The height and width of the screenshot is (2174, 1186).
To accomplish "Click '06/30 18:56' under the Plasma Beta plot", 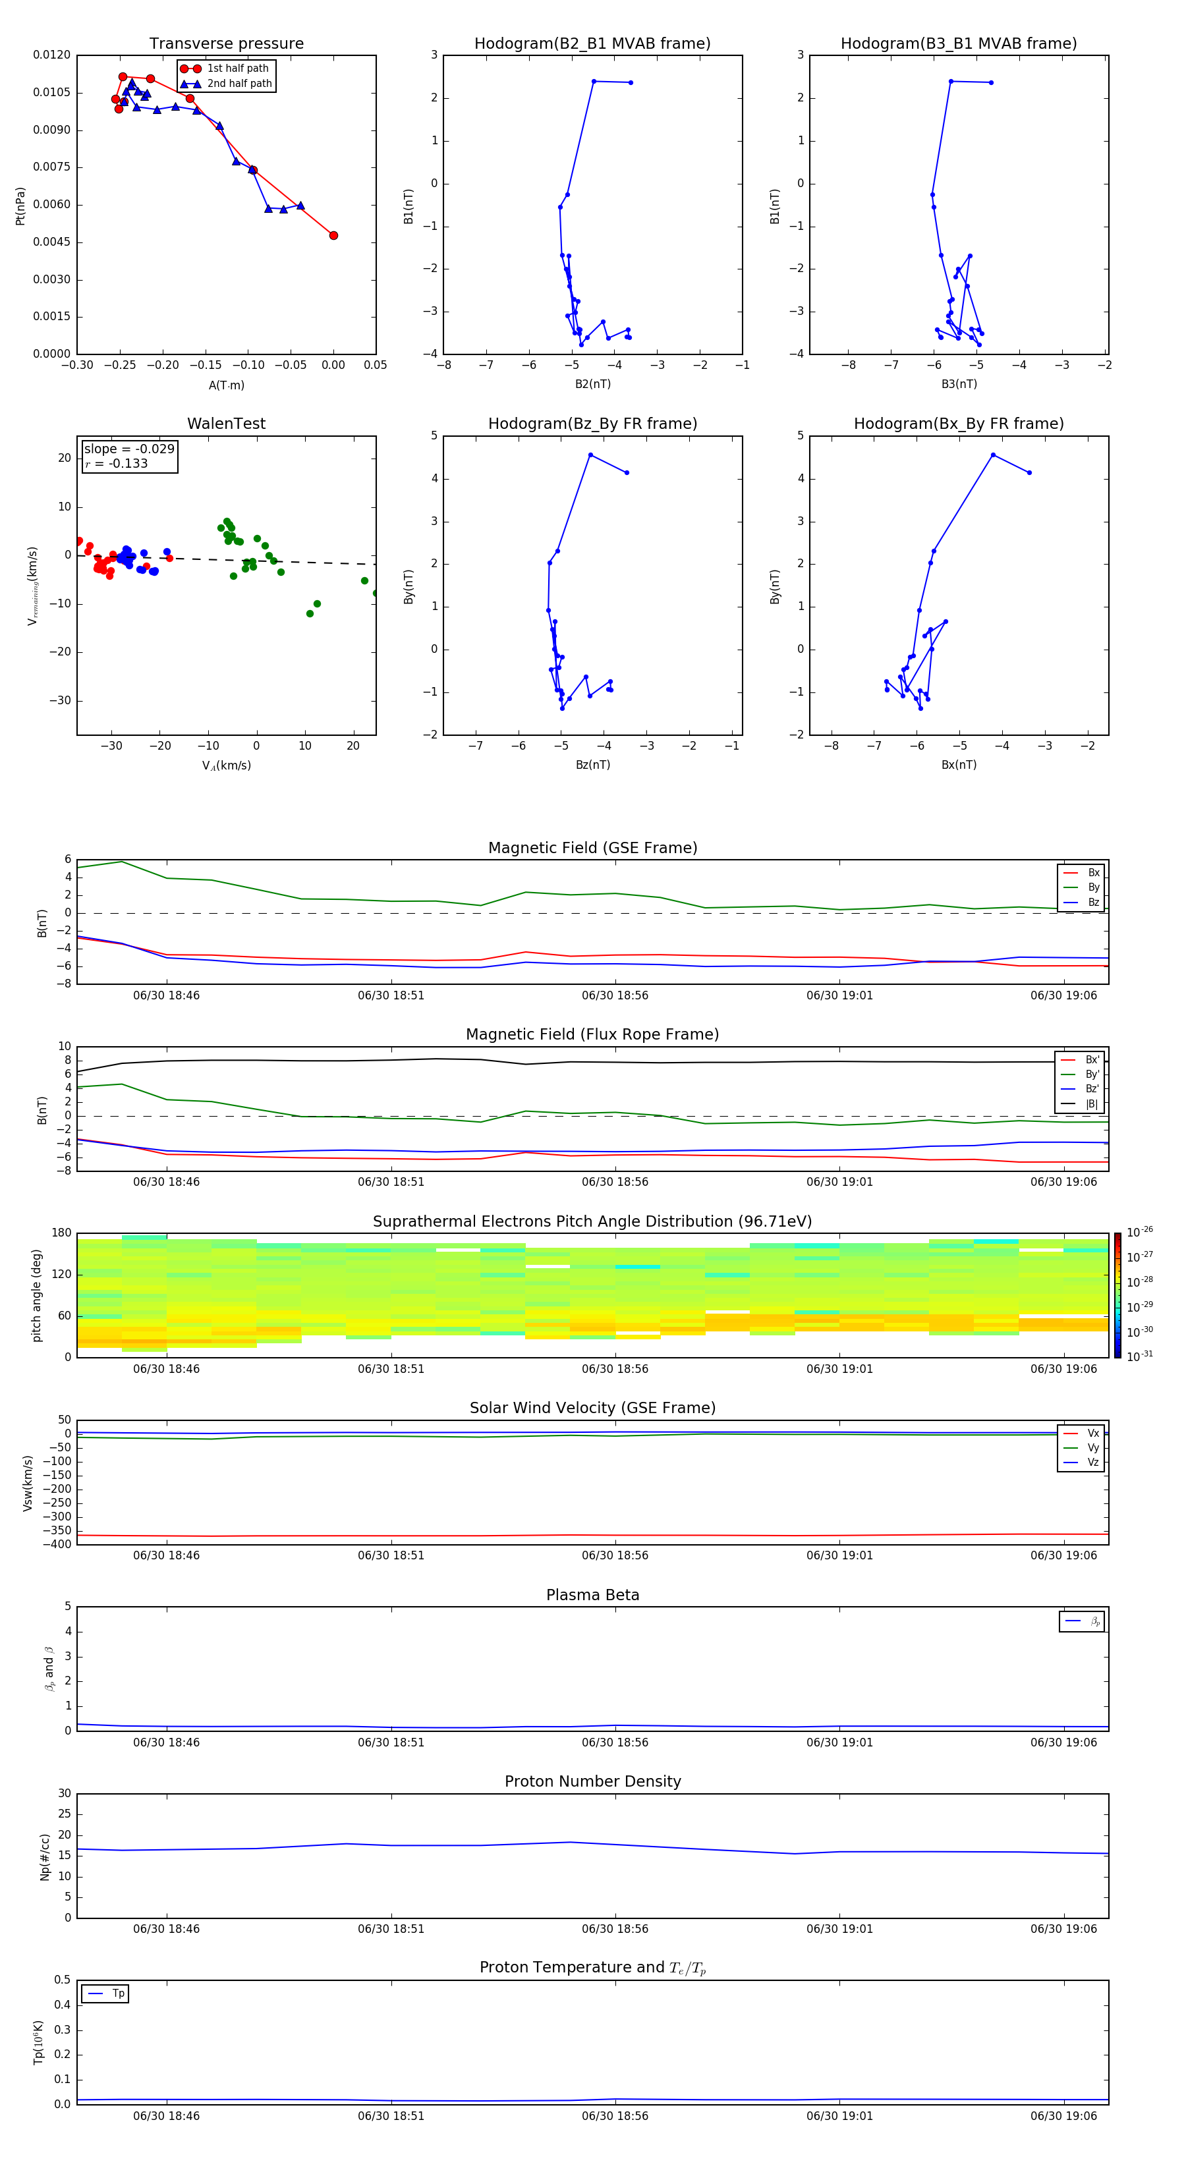I will [x=615, y=1742].
